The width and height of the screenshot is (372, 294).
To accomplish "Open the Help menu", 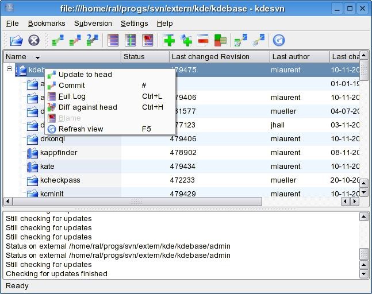I will [164, 24].
